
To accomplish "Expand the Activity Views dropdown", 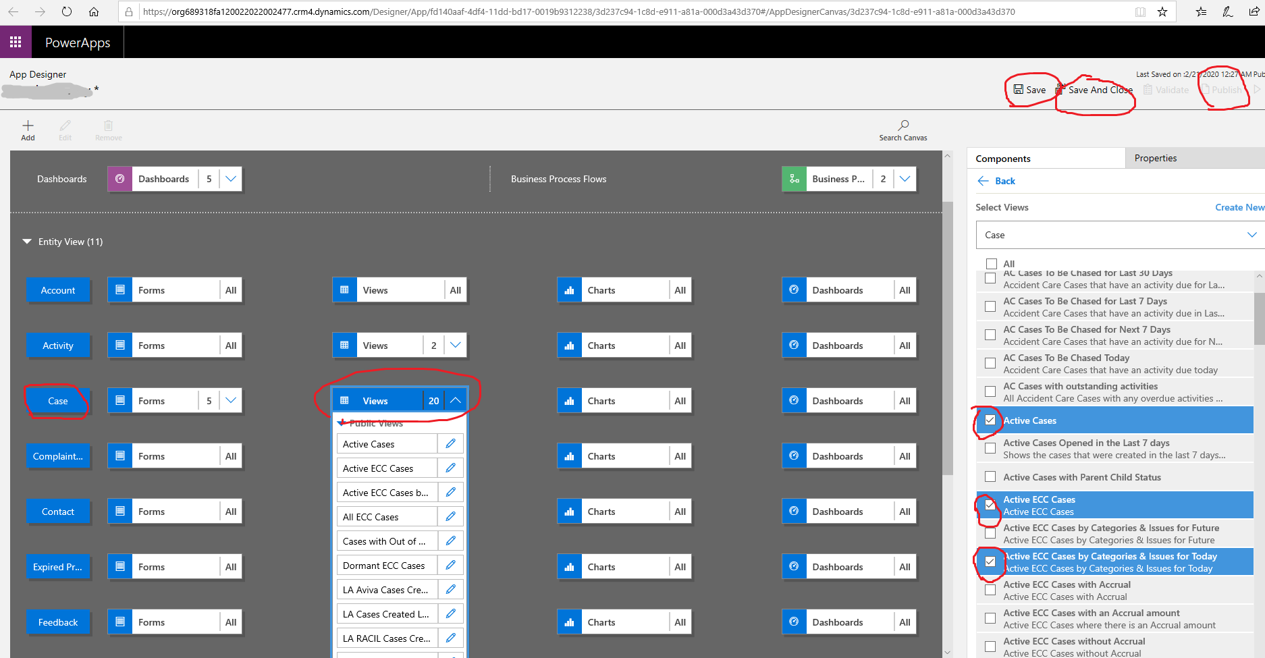I will point(456,346).
